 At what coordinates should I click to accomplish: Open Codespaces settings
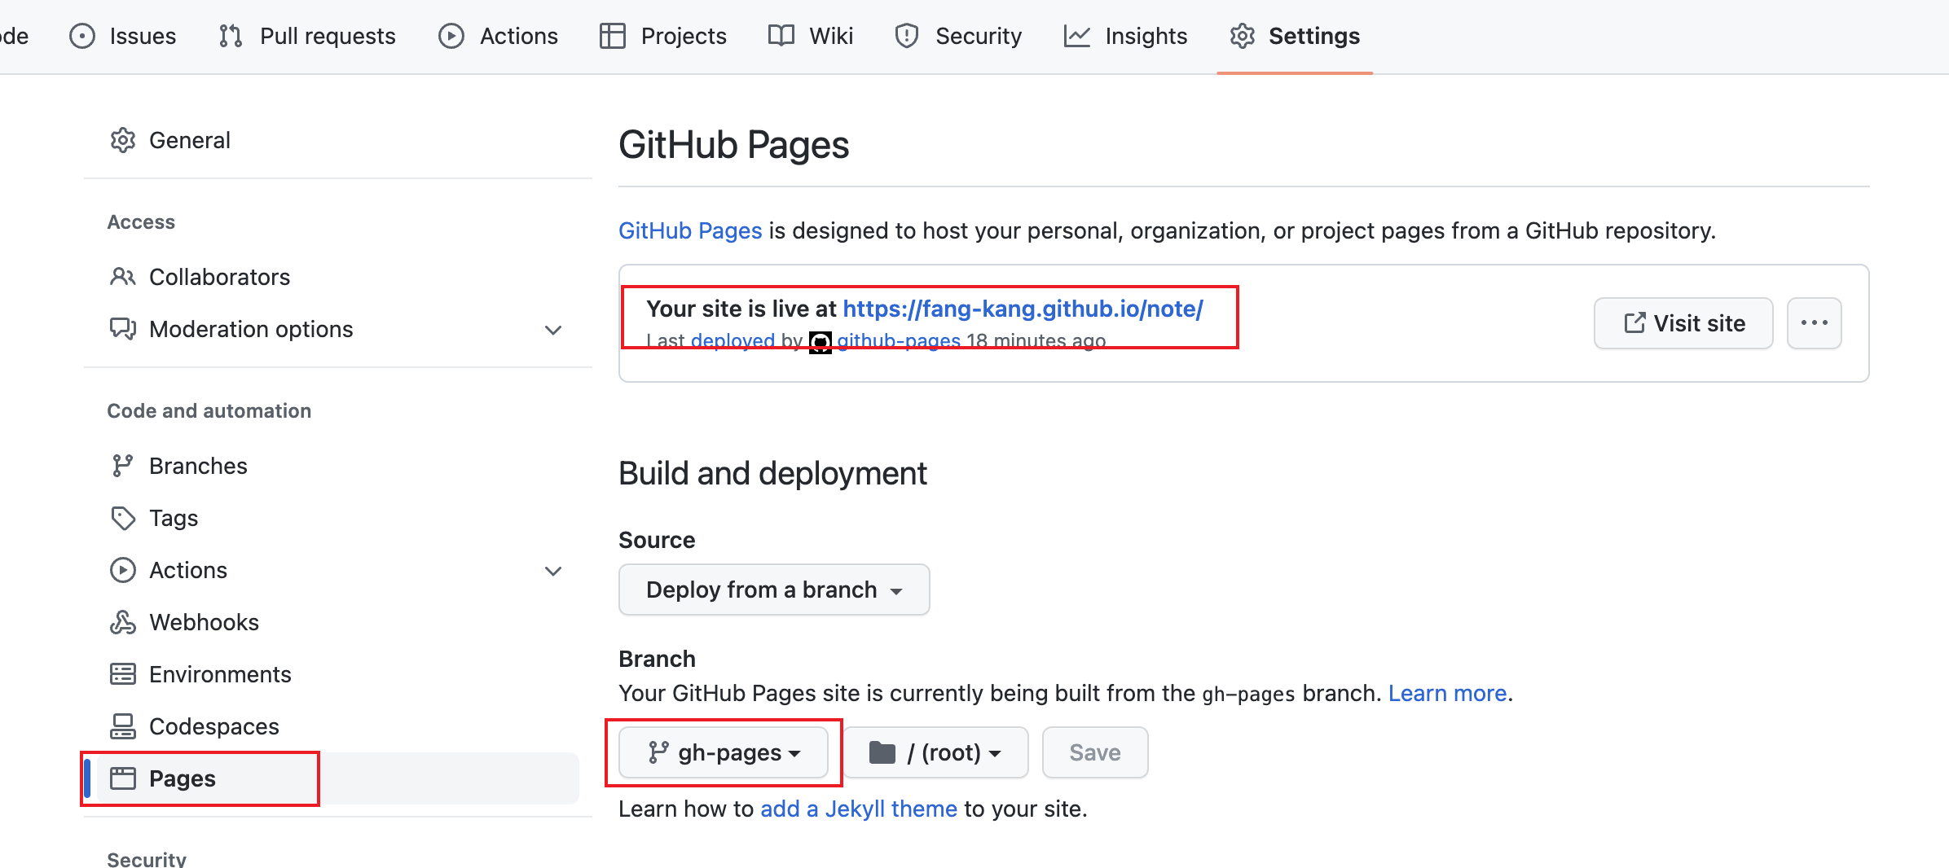point(337,726)
